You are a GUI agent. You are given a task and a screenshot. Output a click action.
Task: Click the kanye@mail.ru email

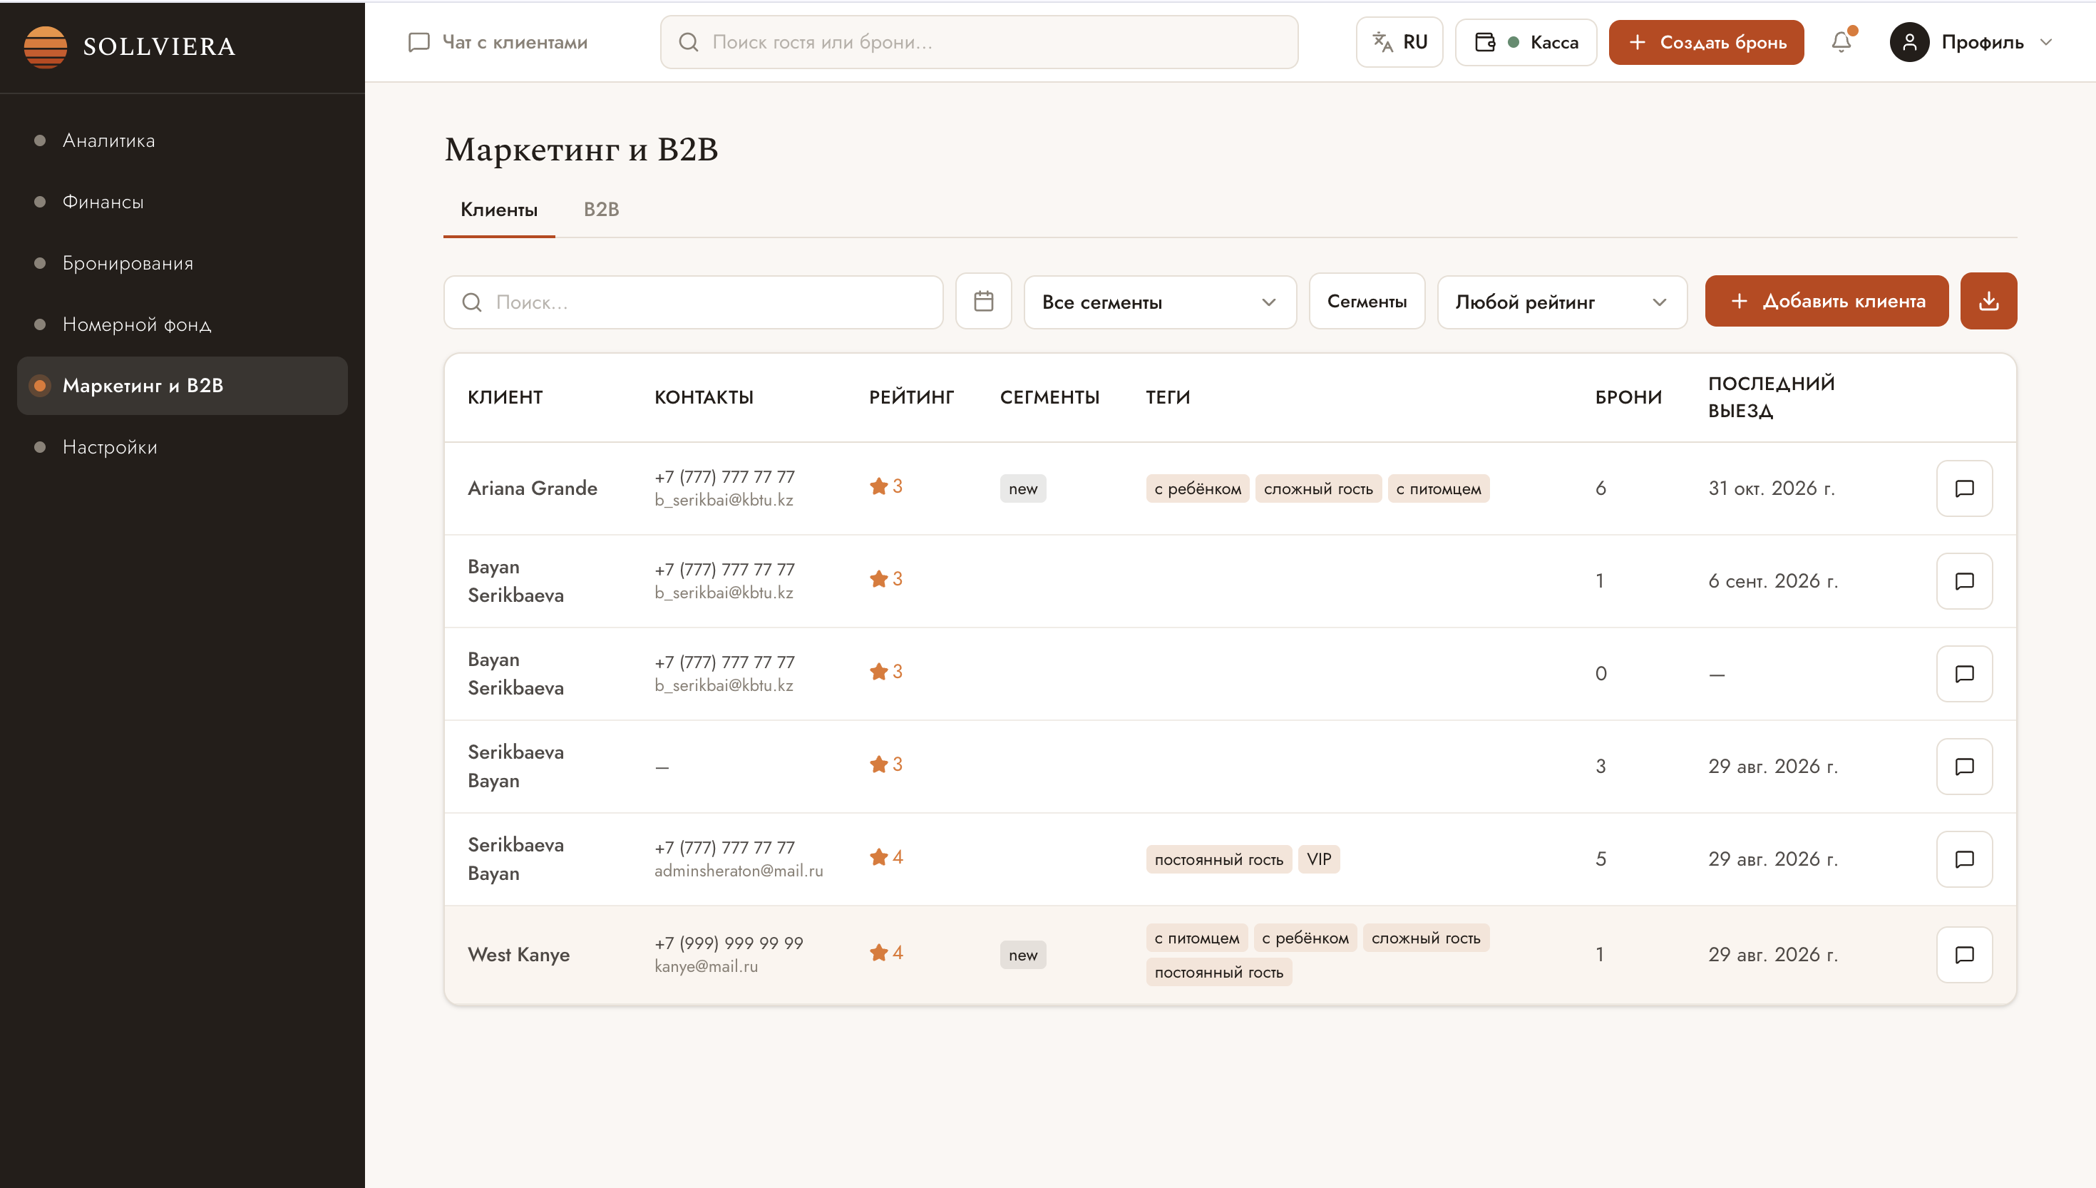tap(707, 966)
